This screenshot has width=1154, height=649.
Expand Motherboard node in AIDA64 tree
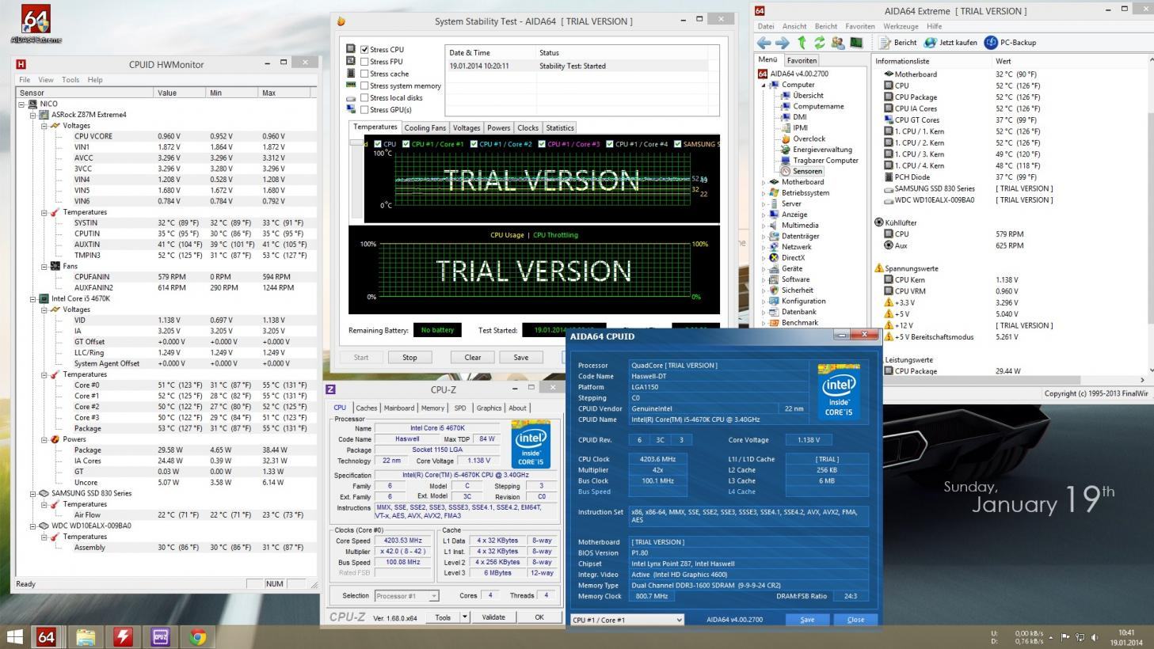tap(764, 182)
